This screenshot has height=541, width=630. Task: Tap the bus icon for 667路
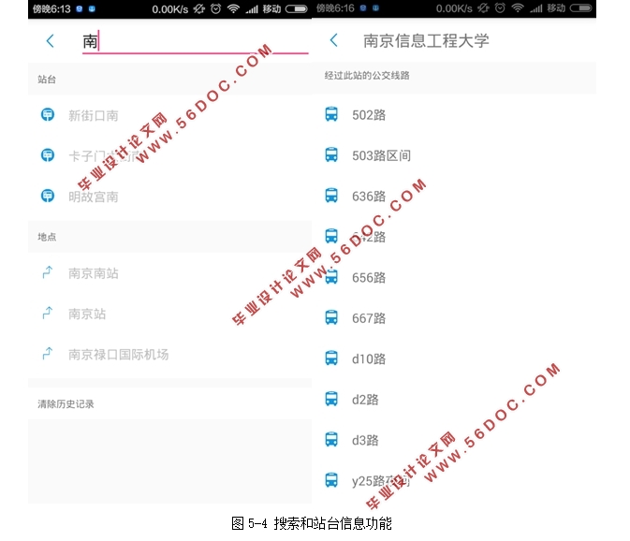pos(331,317)
